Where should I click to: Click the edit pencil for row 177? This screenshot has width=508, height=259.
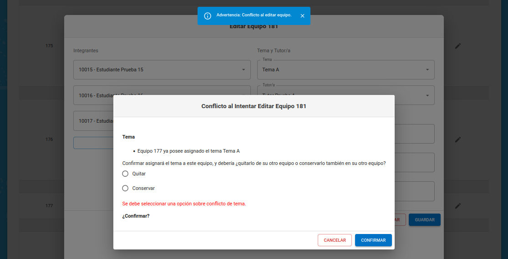coord(458,206)
